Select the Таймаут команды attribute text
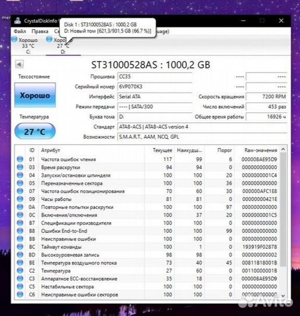The width and height of the screenshot is (300, 316). coord(61,247)
